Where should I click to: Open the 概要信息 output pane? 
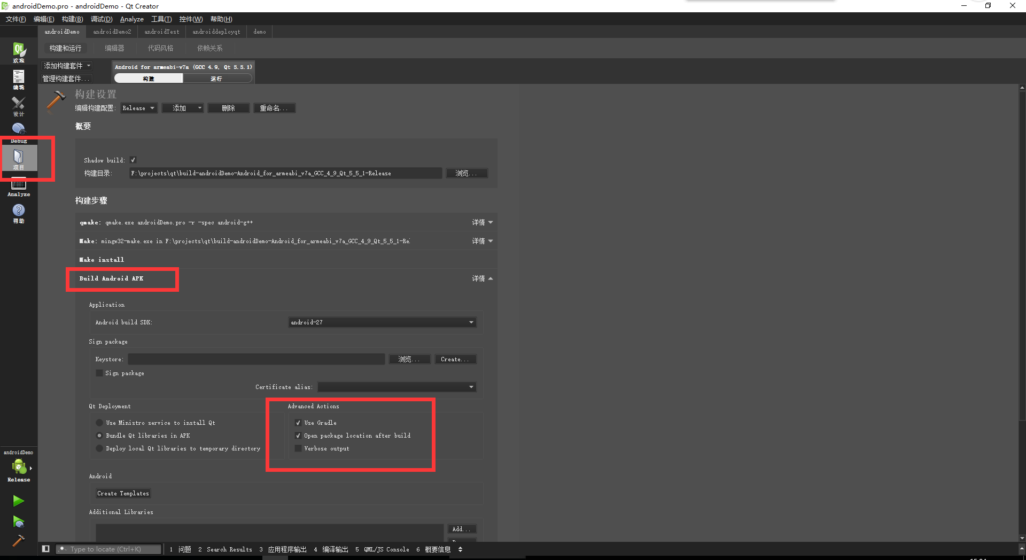(433, 549)
